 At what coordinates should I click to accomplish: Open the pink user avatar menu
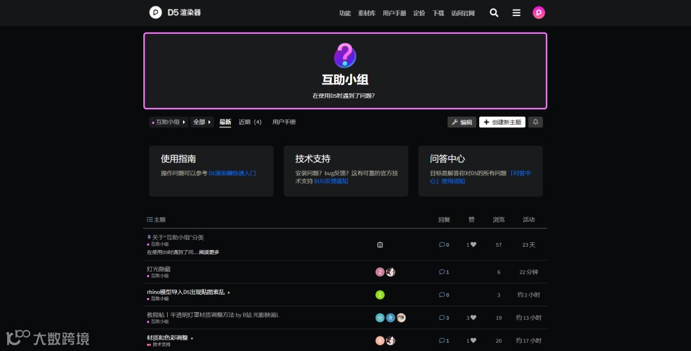coord(539,13)
